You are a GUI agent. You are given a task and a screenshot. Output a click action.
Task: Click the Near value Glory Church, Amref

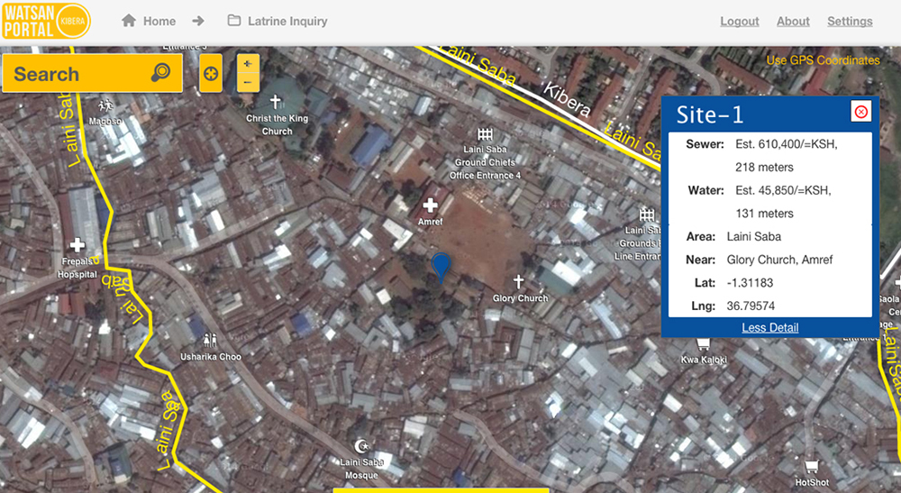click(x=779, y=260)
